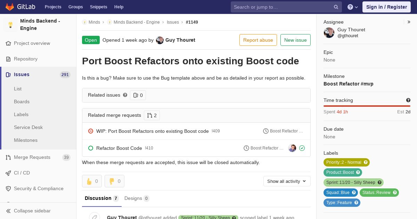Open the Refactor Boost Code merge request
This screenshot has width=417, height=219.
pyautogui.click(x=119, y=148)
